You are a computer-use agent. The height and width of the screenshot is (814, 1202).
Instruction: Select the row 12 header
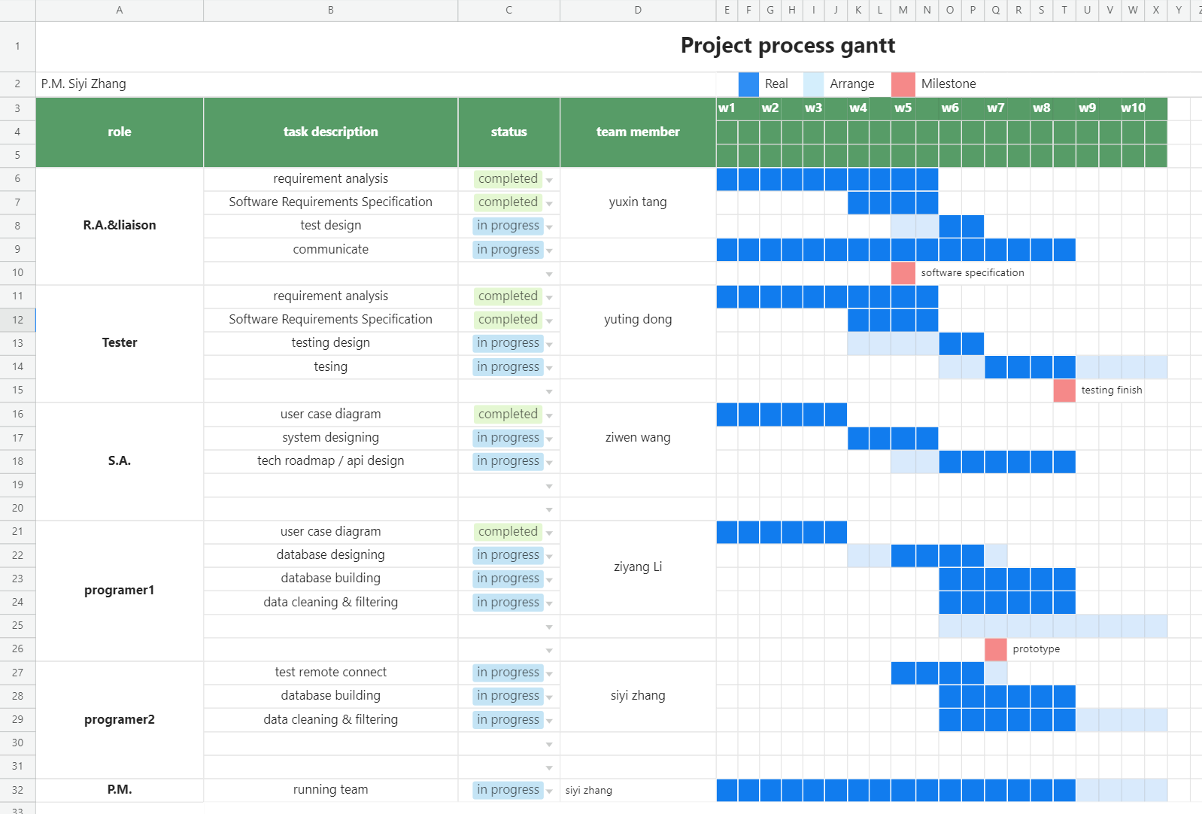pos(17,320)
